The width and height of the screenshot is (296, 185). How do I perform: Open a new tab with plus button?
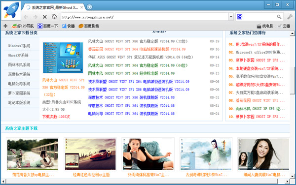click(x=89, y=7)
